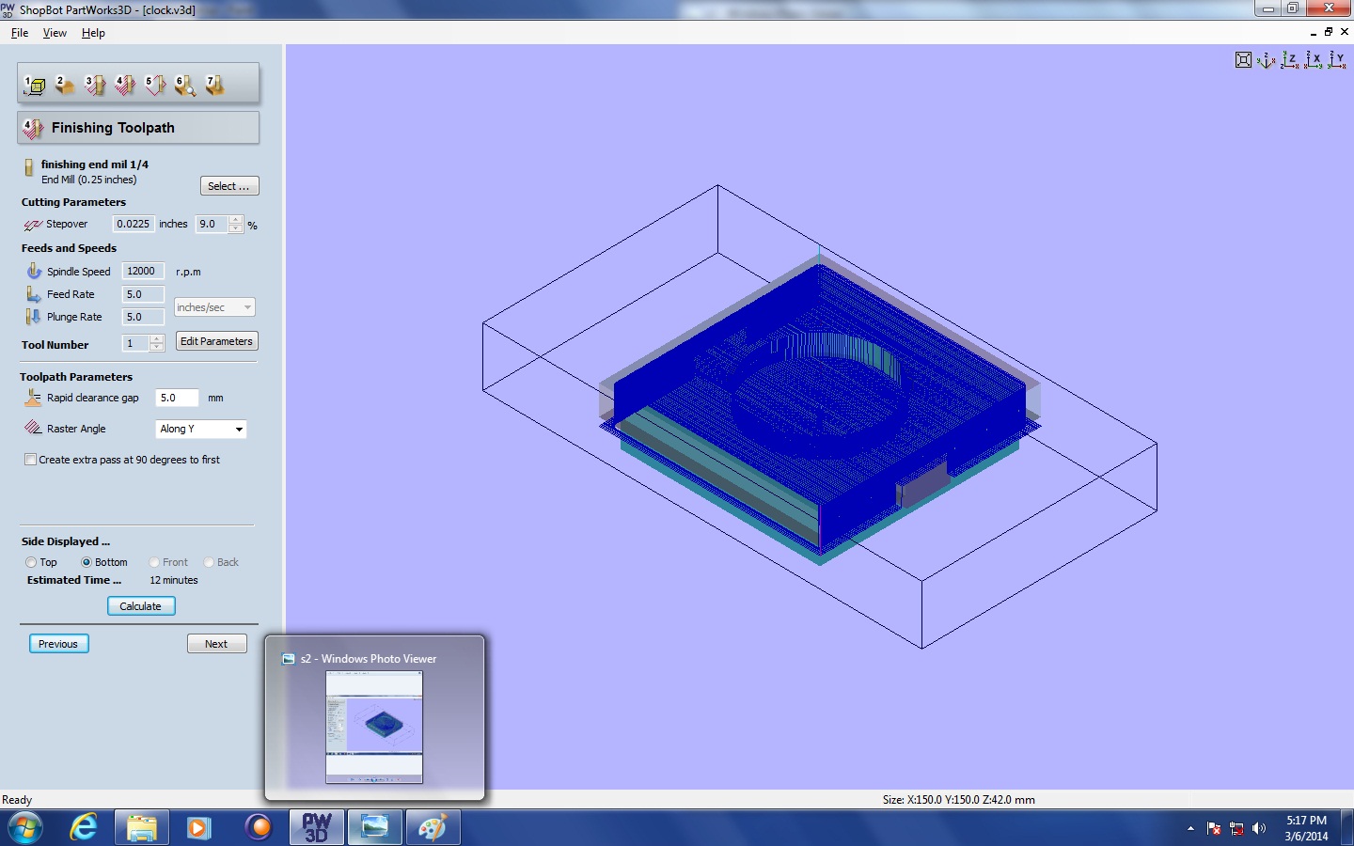Click the Tool Number field

coord(135,343)
